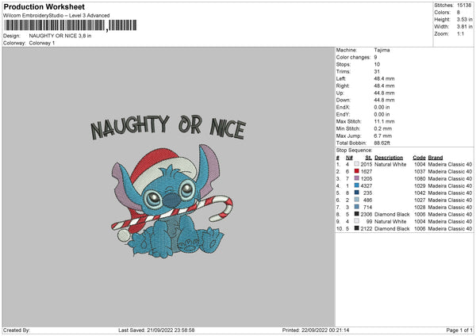Click the dark navy swatch in row 5
Viewport: 476px width, 336px height.
coord(356,193)
